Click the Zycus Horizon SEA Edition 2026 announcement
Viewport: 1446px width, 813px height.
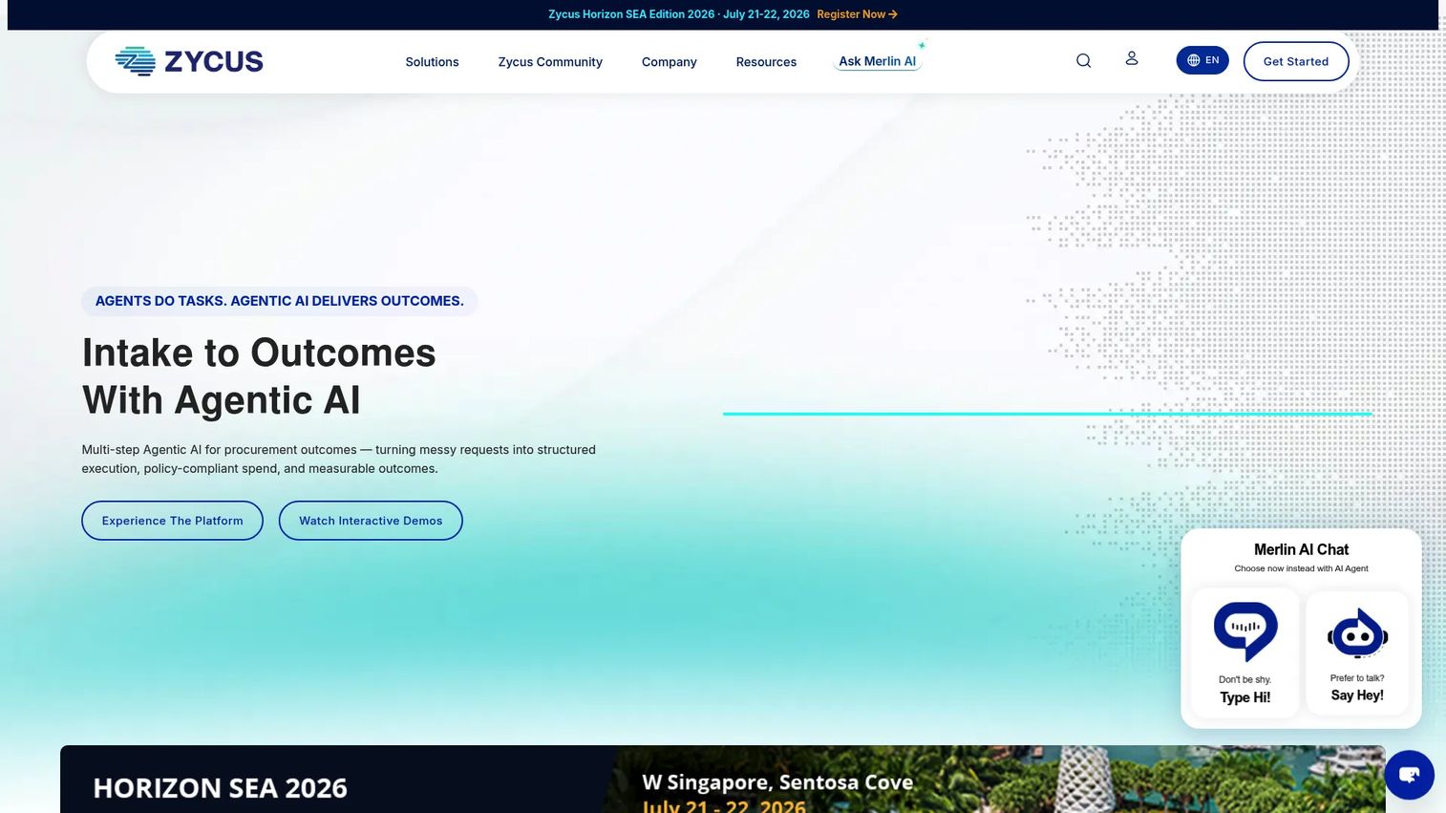[679, 14]
